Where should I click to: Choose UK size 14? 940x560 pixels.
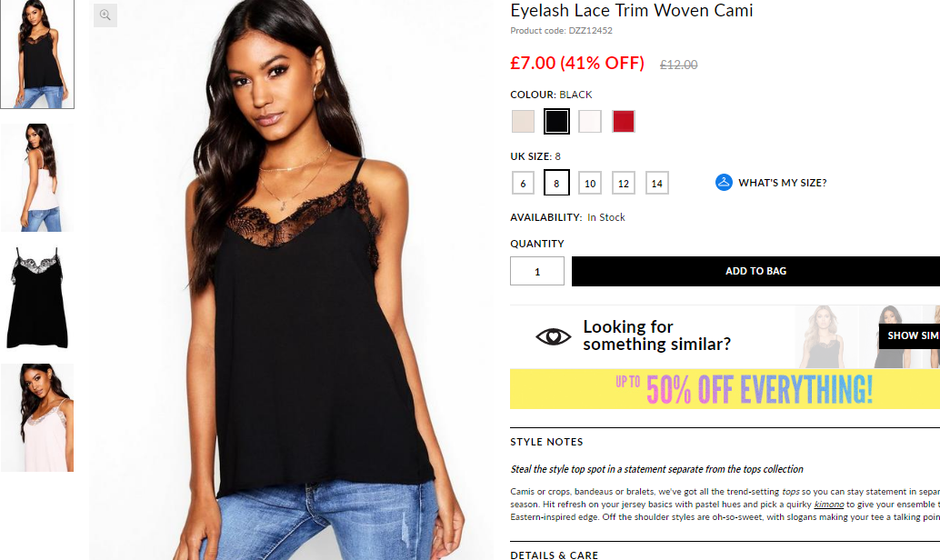click(657, 184)
